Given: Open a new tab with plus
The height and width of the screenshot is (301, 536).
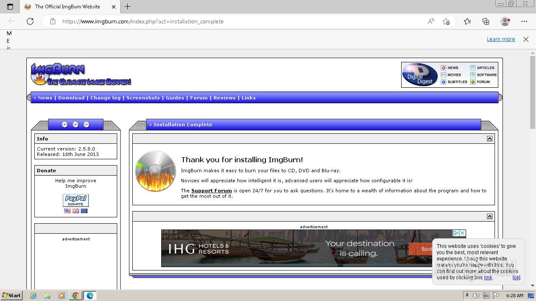Looking at the screenshot, I should (x=128, y=7).
